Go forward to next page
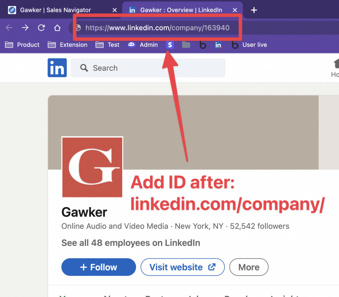 (x=25, y=28)
